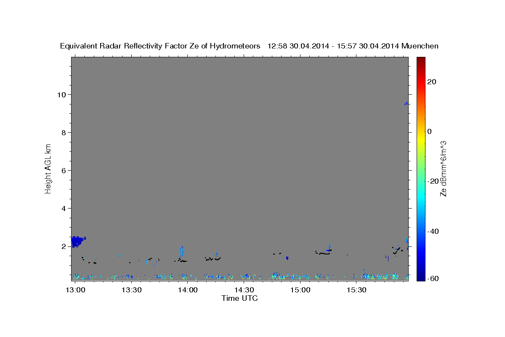This screenshot has width=505, height=337.
Task: Click the small blue echo near 9.5 km
Action: click(x=406, y=103)
